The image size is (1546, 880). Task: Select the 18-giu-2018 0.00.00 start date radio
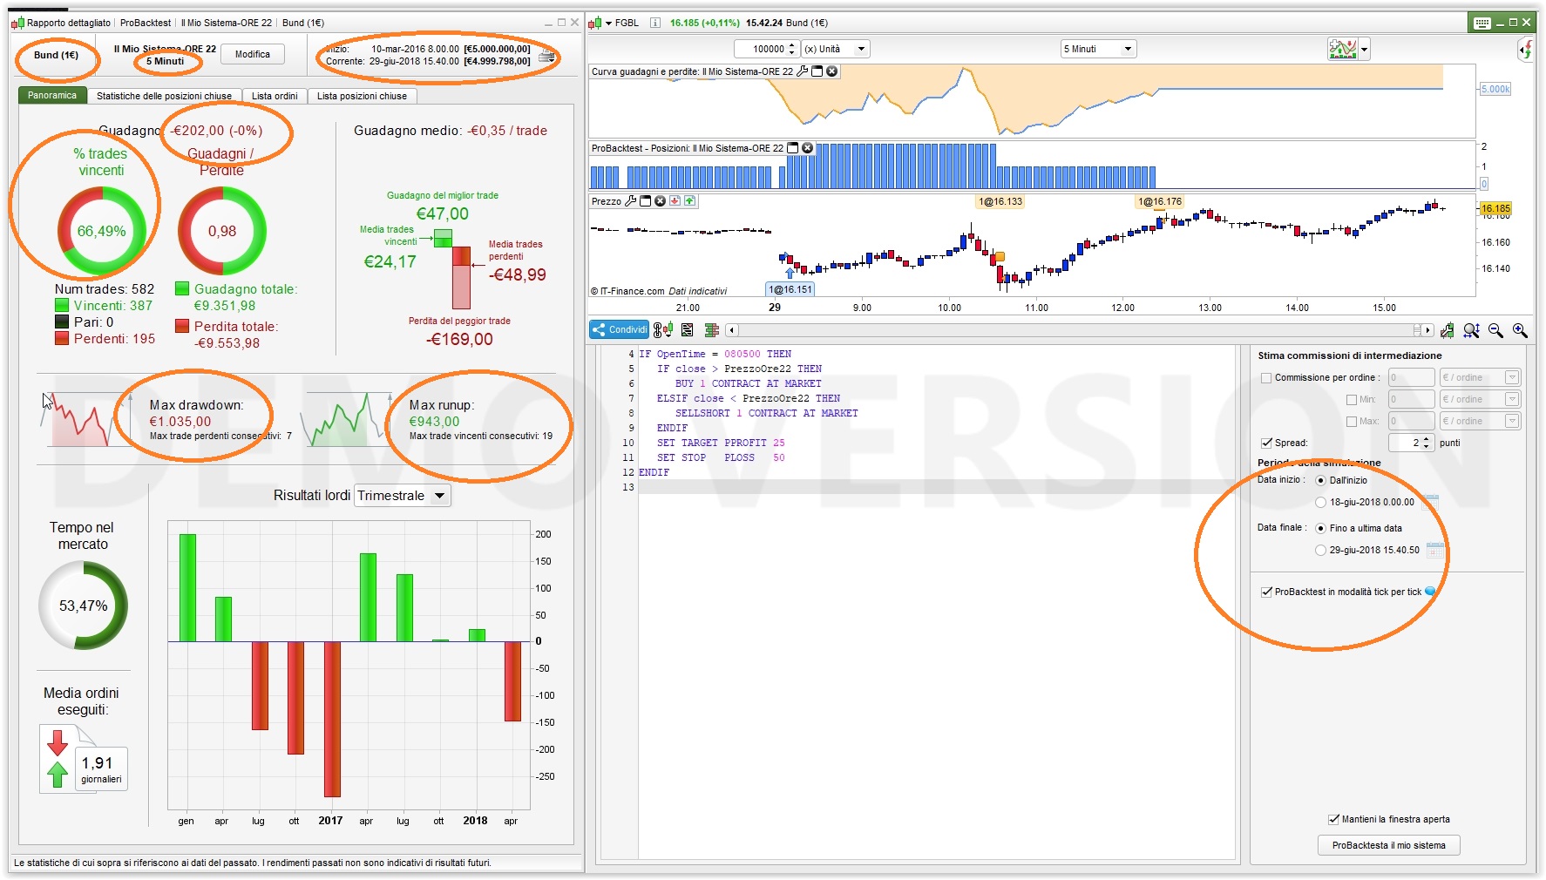click(1321, 502)
